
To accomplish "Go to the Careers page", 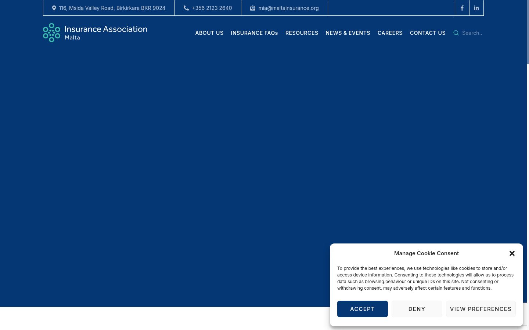I will 390,33.
